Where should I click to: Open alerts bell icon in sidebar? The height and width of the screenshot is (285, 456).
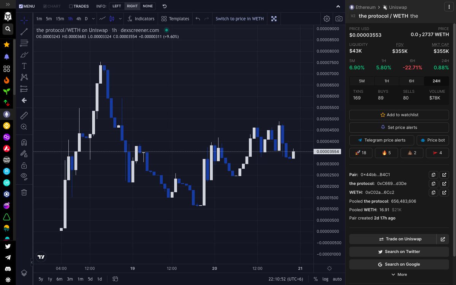coord(7,57)
